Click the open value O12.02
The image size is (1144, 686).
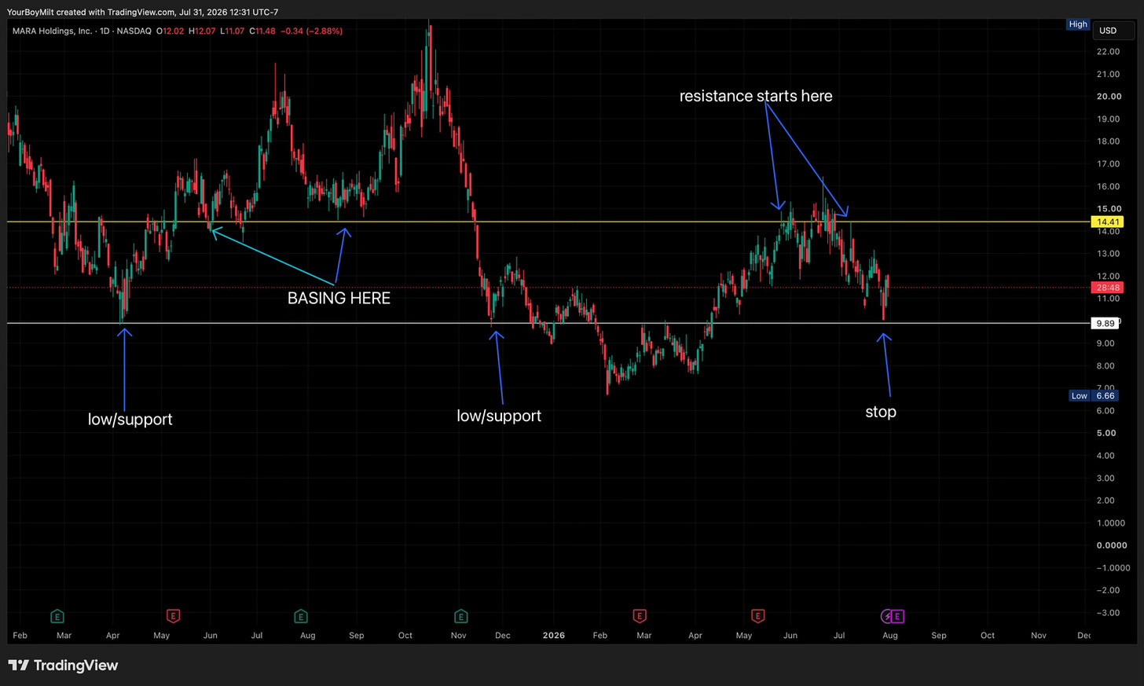coord(170,31)
